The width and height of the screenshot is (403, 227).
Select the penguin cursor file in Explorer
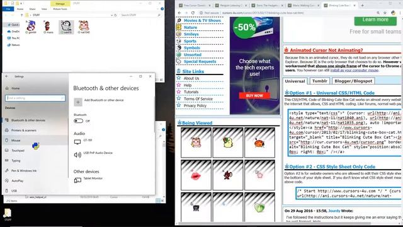click(66, 27)
